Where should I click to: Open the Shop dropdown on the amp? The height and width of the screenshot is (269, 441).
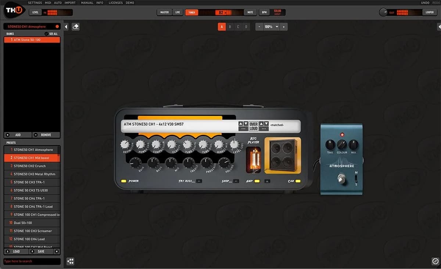(236, 181)
